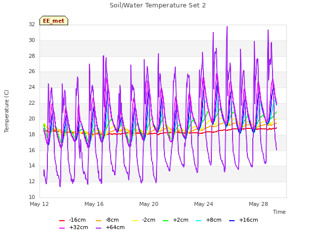Click the 12 y-axis tick label
Viewport: 316px width, 237px height.
click(32, 181)
